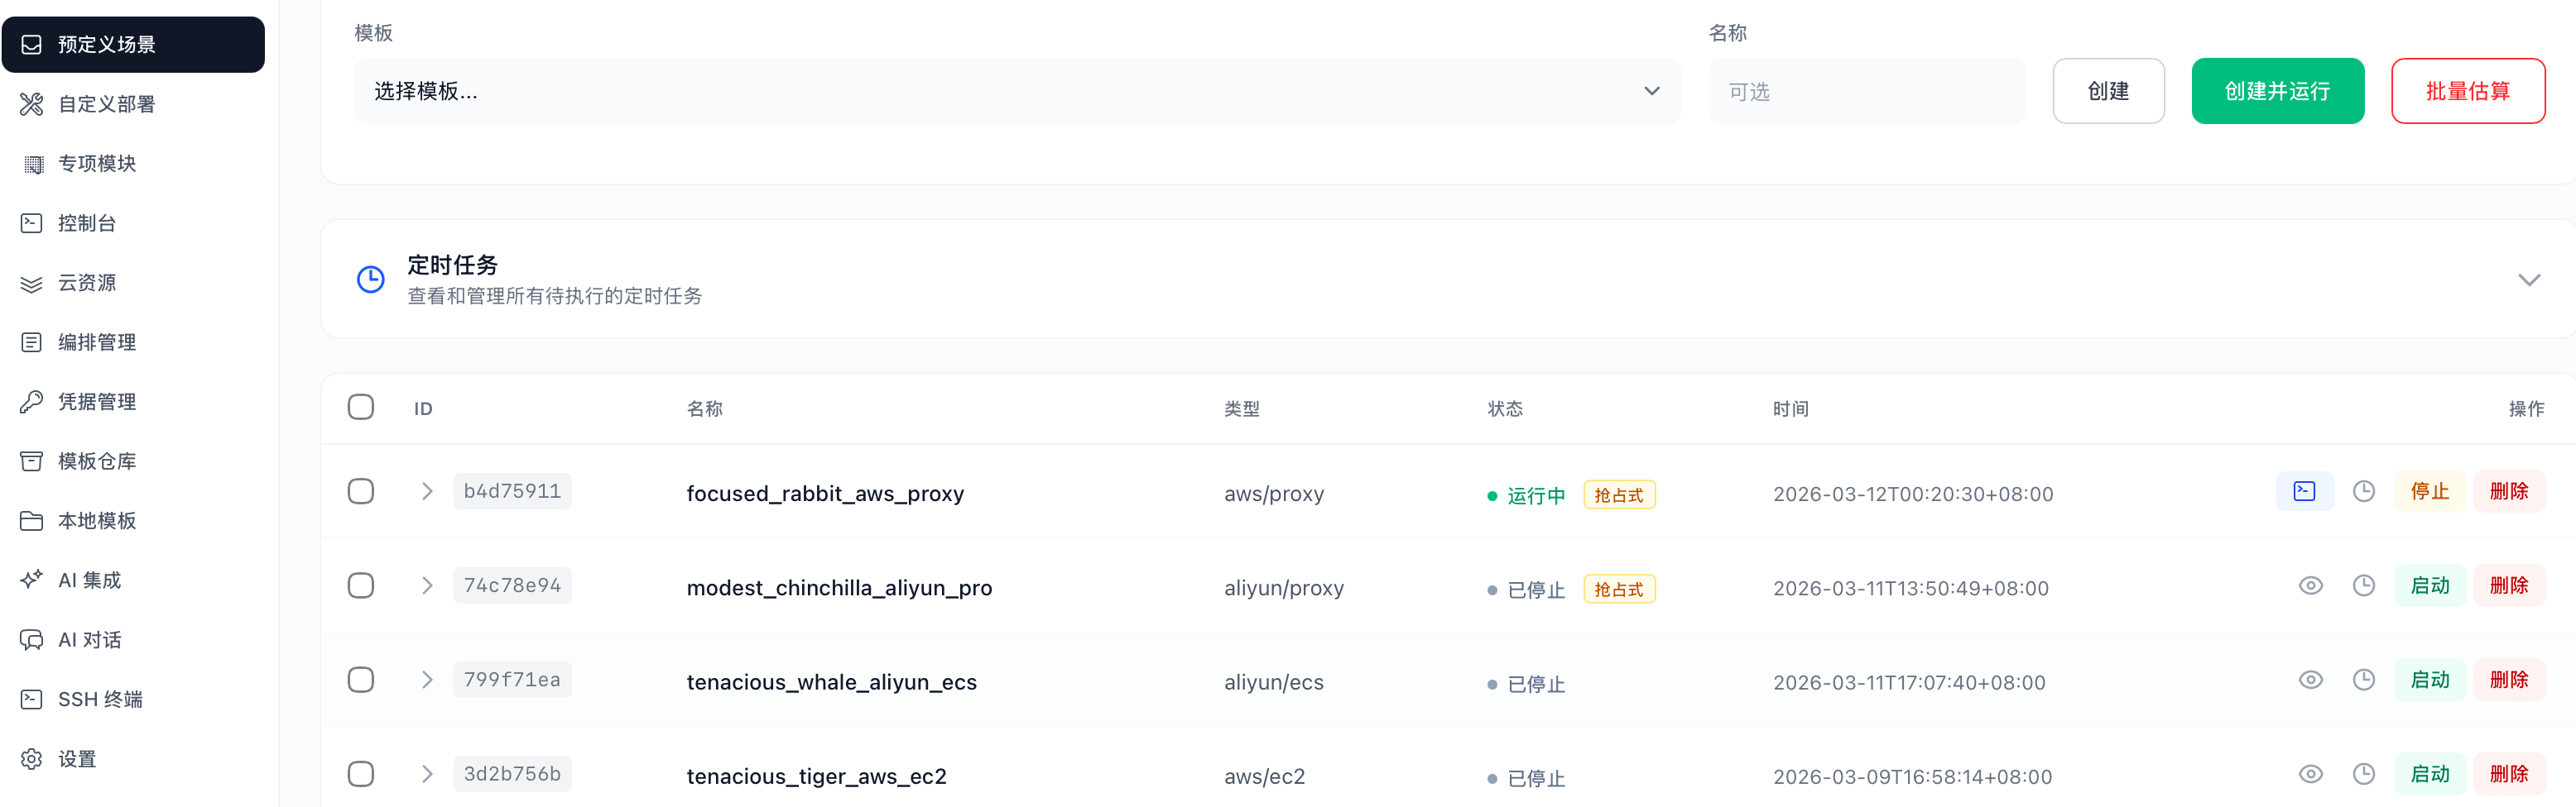Open 云资源 in the sidebar
Viewport: 2576px width, 807px height.
click(87, 283)
